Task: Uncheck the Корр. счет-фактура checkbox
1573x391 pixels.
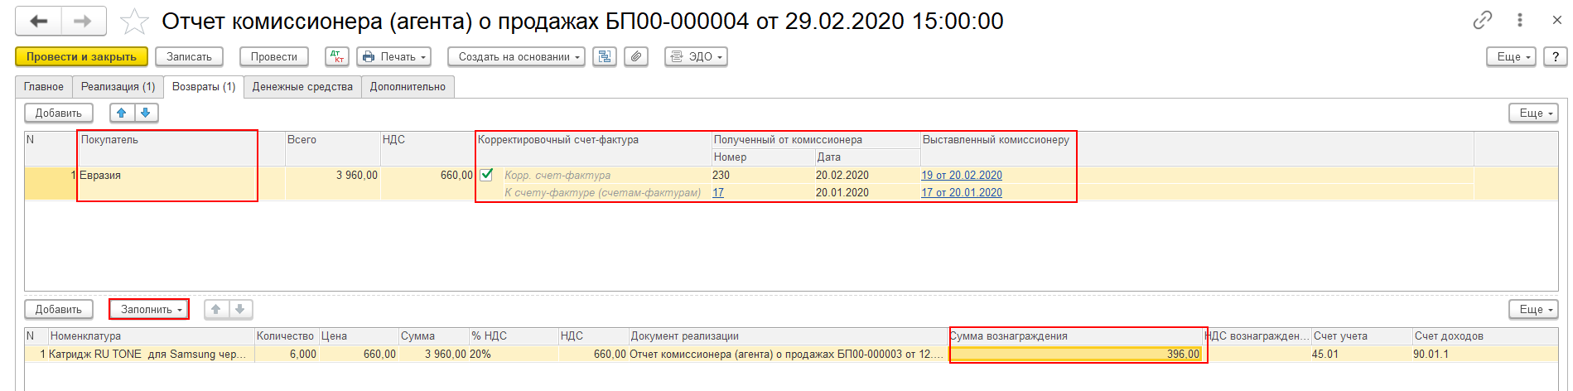Action: pos(487,175)
